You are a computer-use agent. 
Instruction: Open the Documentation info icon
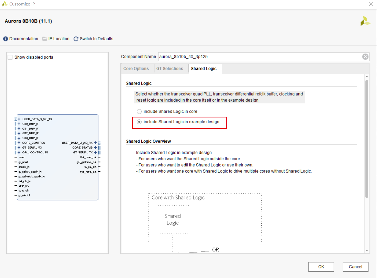coord(5,39)
